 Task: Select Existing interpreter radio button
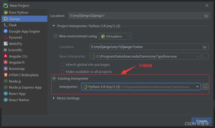[x=54, y=78]
